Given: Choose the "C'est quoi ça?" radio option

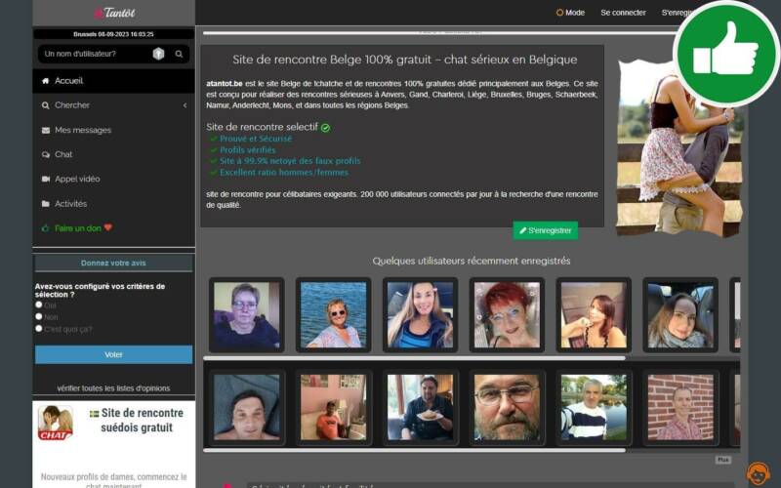Looking at the screenshot, I should (x=39, y=328).
